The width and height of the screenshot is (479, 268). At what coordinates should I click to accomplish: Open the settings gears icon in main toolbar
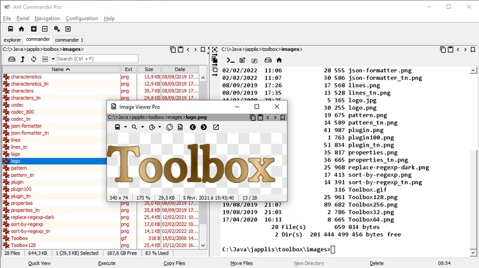57,29
